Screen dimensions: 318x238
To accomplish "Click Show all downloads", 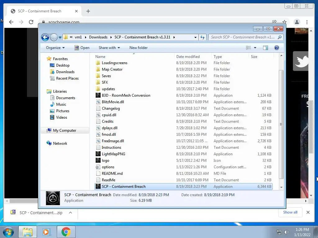I will coord(290,212).
